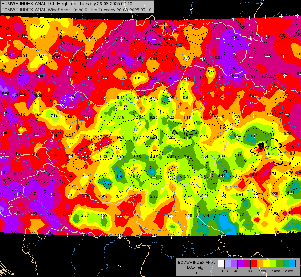
Task: Click the wind shear value 8.33
Action: coord(221,156)
